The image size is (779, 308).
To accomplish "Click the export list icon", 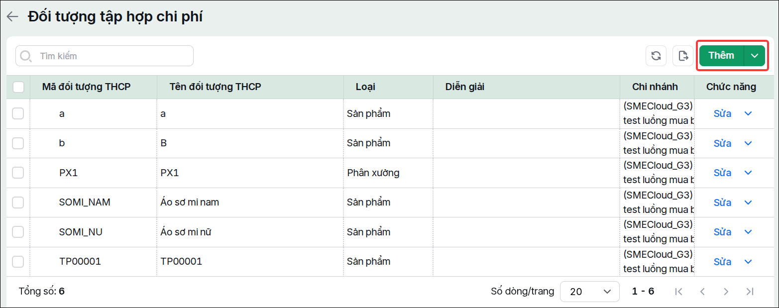I will pos(683,56).
